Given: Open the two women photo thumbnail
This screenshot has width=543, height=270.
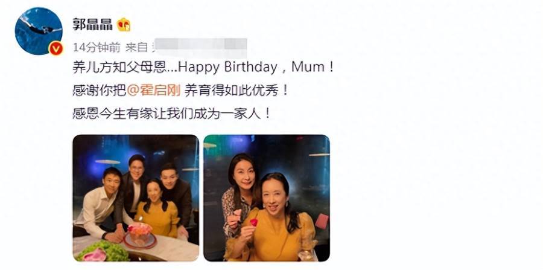Looking at the screenshot, I should point(267,198).
